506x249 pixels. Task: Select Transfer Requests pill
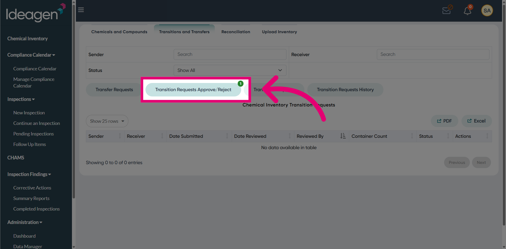click(x=114, y=90)
